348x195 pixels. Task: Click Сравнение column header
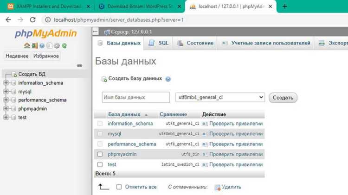(173, 114)
